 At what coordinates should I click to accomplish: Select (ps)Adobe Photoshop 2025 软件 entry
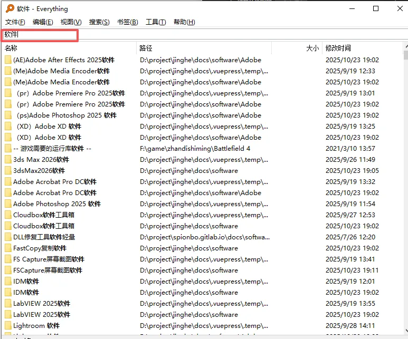click(67, 115)
